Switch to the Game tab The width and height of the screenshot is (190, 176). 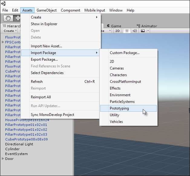(114, 26)
